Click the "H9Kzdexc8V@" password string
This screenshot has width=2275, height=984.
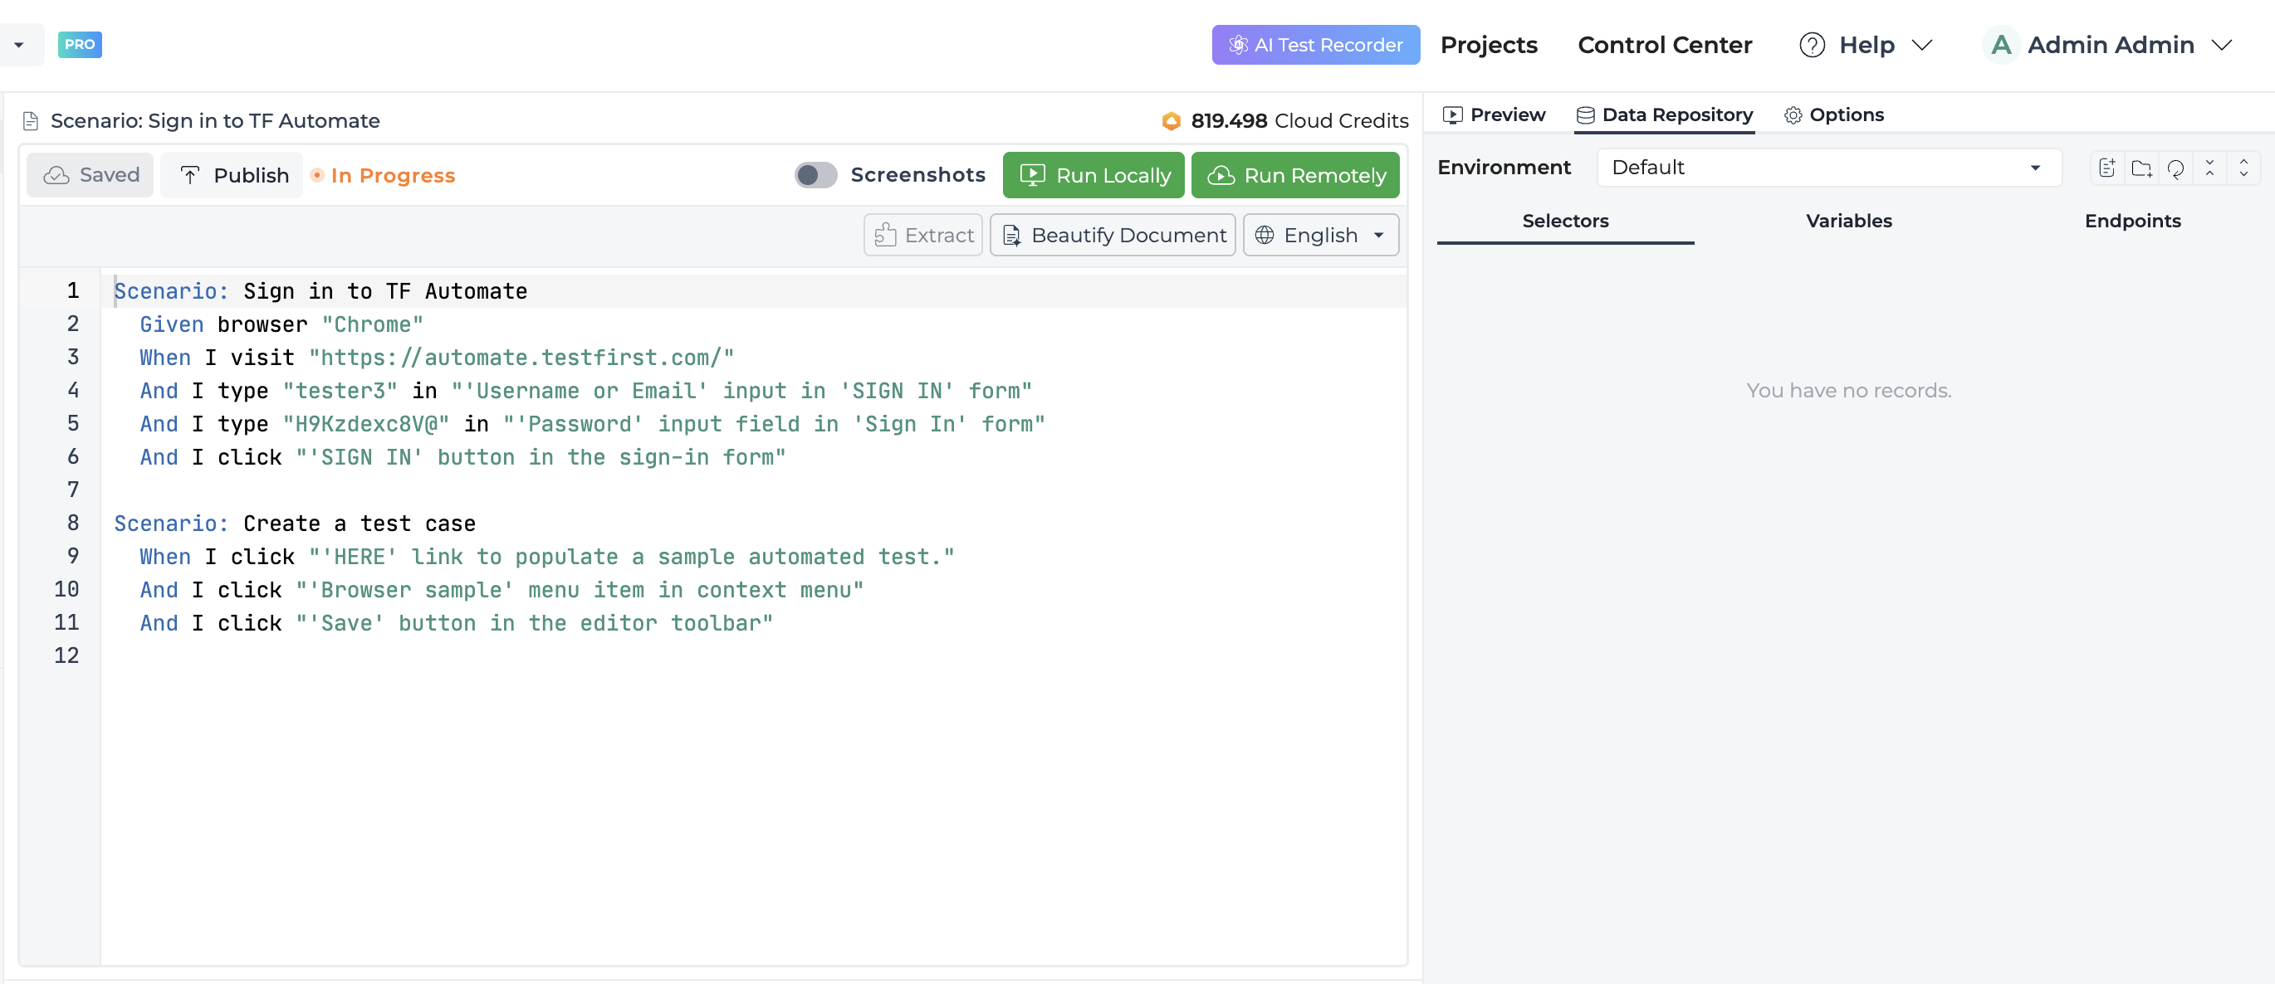coord(366,424)
